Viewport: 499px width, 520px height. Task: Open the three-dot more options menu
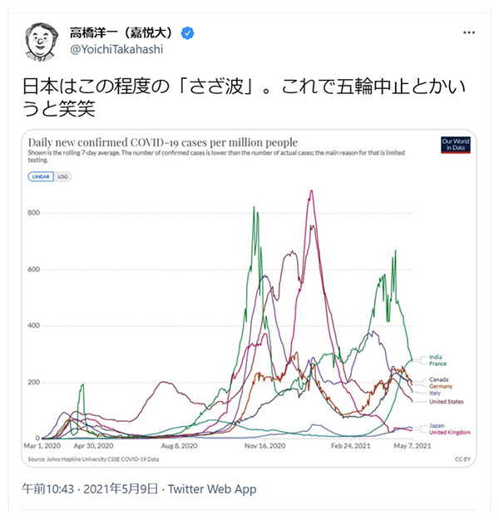469,32
